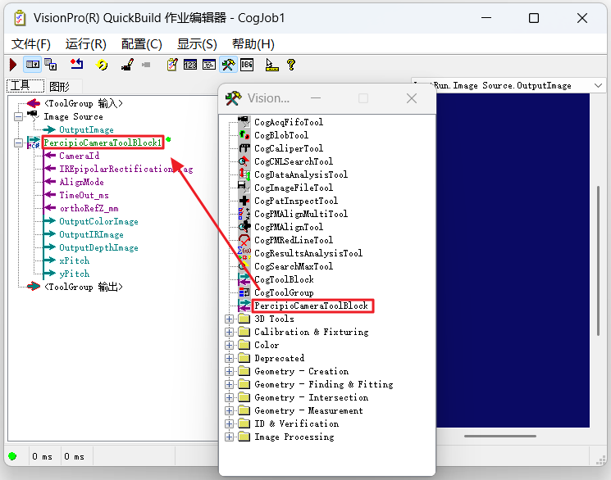This screenshot has width=611, height=480.
Task: Click the yellow question mark help icon
Action: pyautogui.click(x=291, y=65)
